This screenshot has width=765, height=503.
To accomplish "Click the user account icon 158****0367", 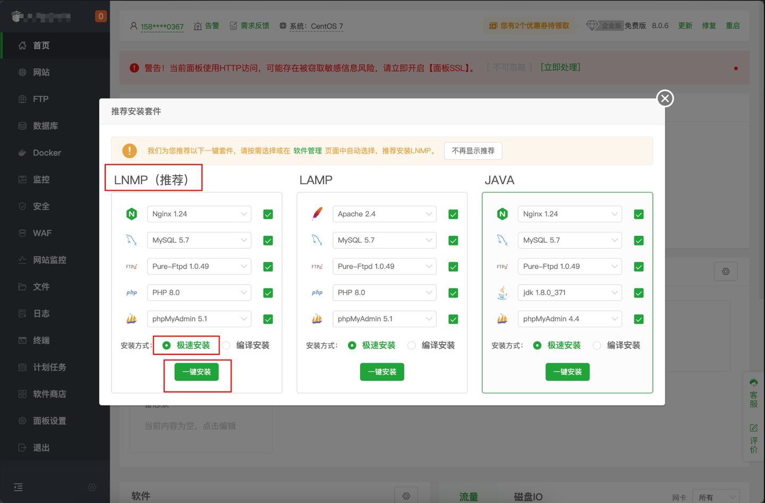I will click(x=134, y=26).
